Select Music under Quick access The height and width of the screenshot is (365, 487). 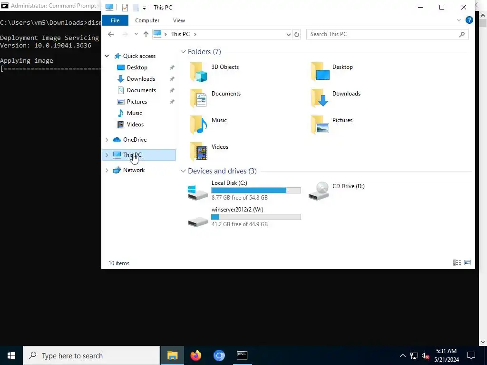[135, 113]
